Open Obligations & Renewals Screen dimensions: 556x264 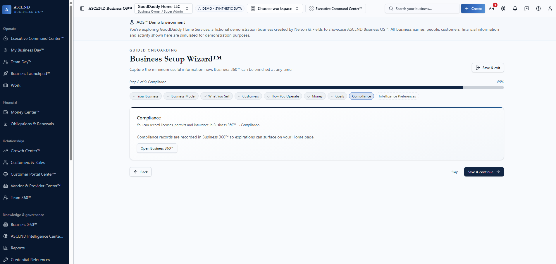coord(34,124)
